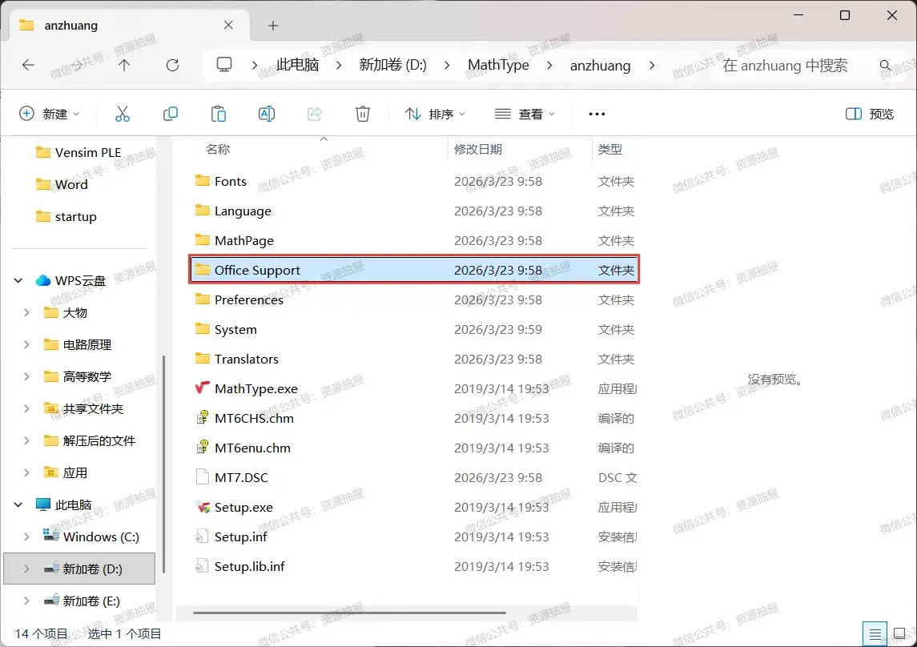Select the Setup.lib.inf file icon
The height and width of the screenshot is (647, 917).
203,566
